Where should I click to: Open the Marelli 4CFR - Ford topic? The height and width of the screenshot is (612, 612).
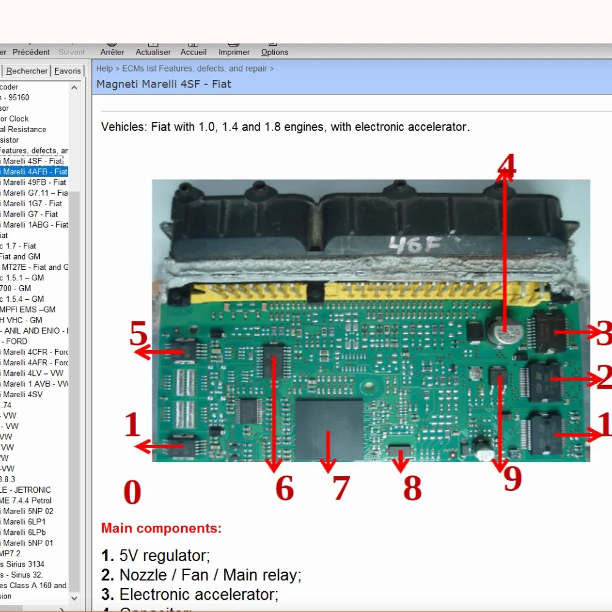[34, 352]
